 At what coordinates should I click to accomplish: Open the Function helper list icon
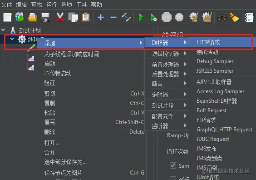[249, 17]
